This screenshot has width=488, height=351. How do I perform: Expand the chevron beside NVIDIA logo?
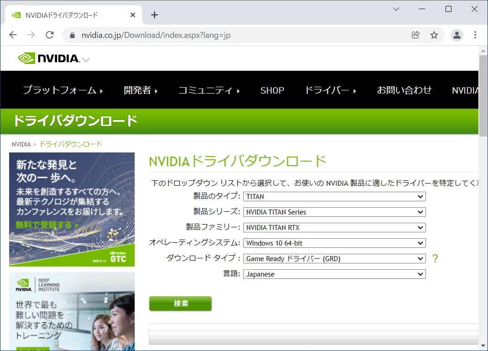pos(86,60)
